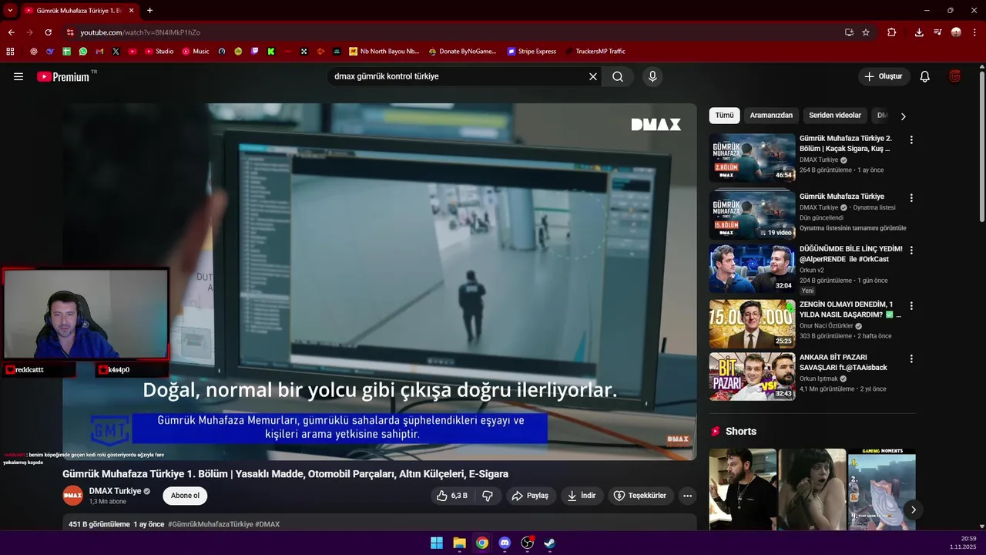This screenshot has height=555, width=986.
Task: Click the Abone ol subscribe button
Action: pos(185,496)
